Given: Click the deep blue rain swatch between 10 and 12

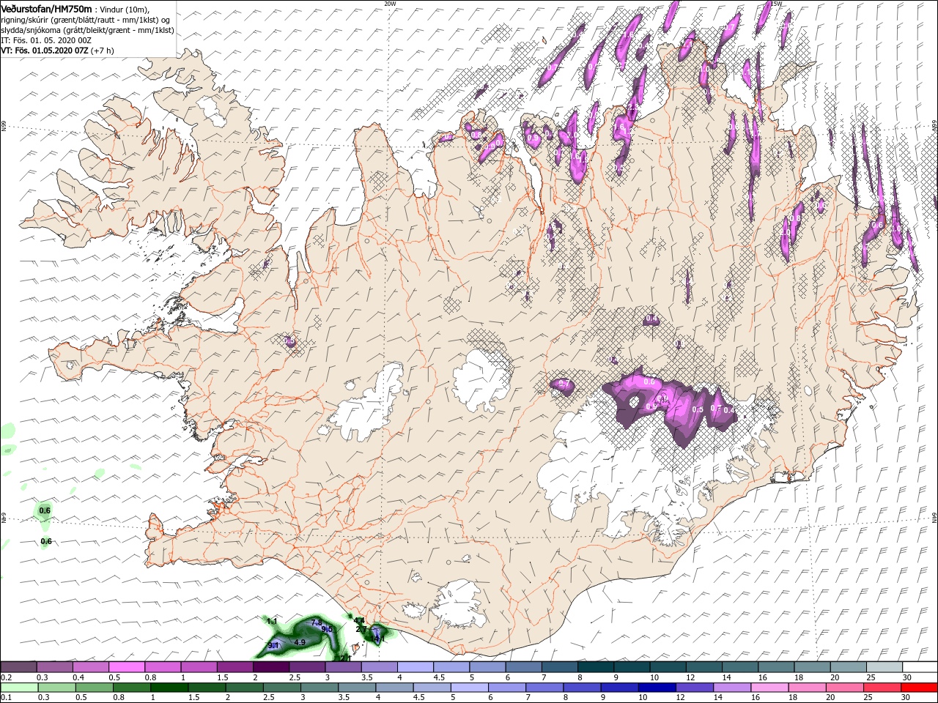Looking at the screenshot, I should click(x=658, y=688).
